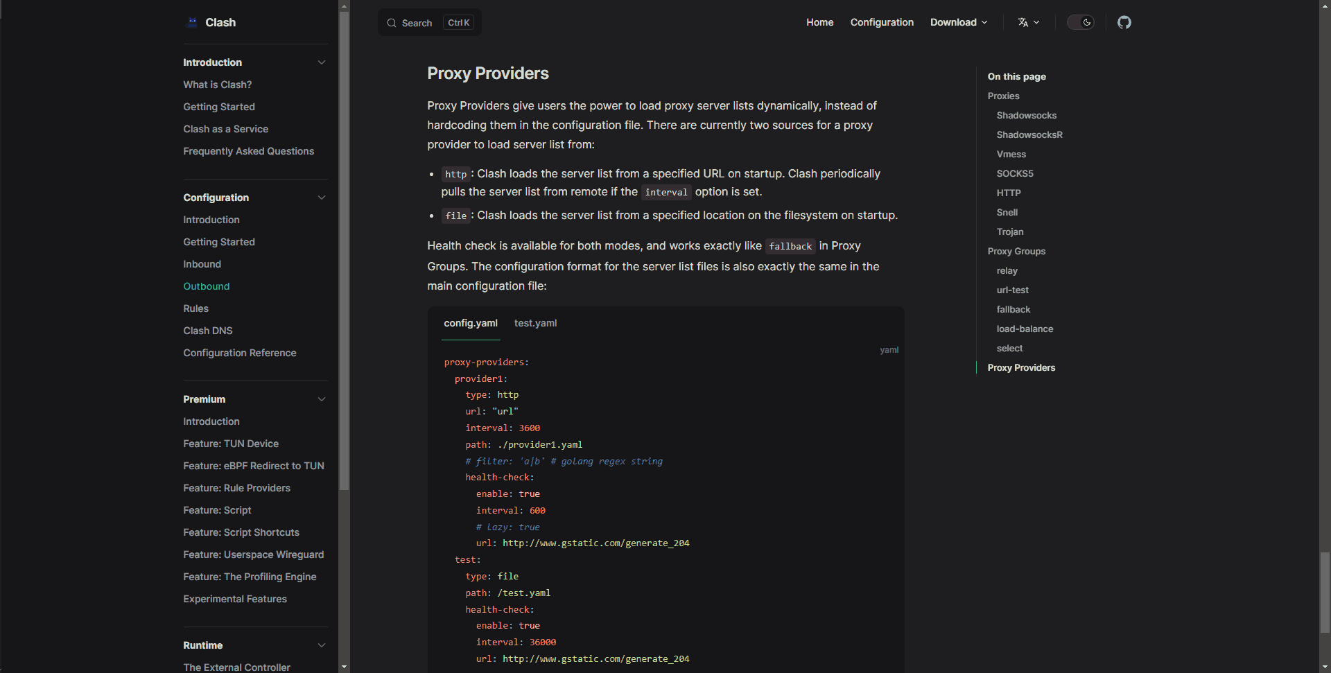Screen dimensions: 1331x673
Task: Jump to Trojan in page outline
Action: [x=1010, y=231]
